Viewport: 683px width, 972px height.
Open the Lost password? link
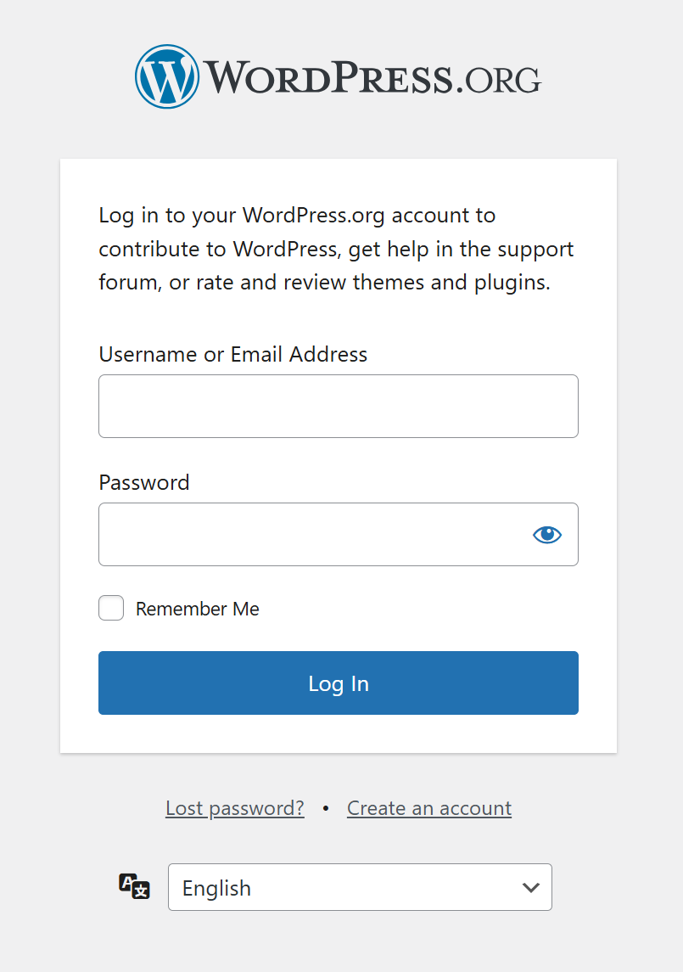(x=234, y=808)
